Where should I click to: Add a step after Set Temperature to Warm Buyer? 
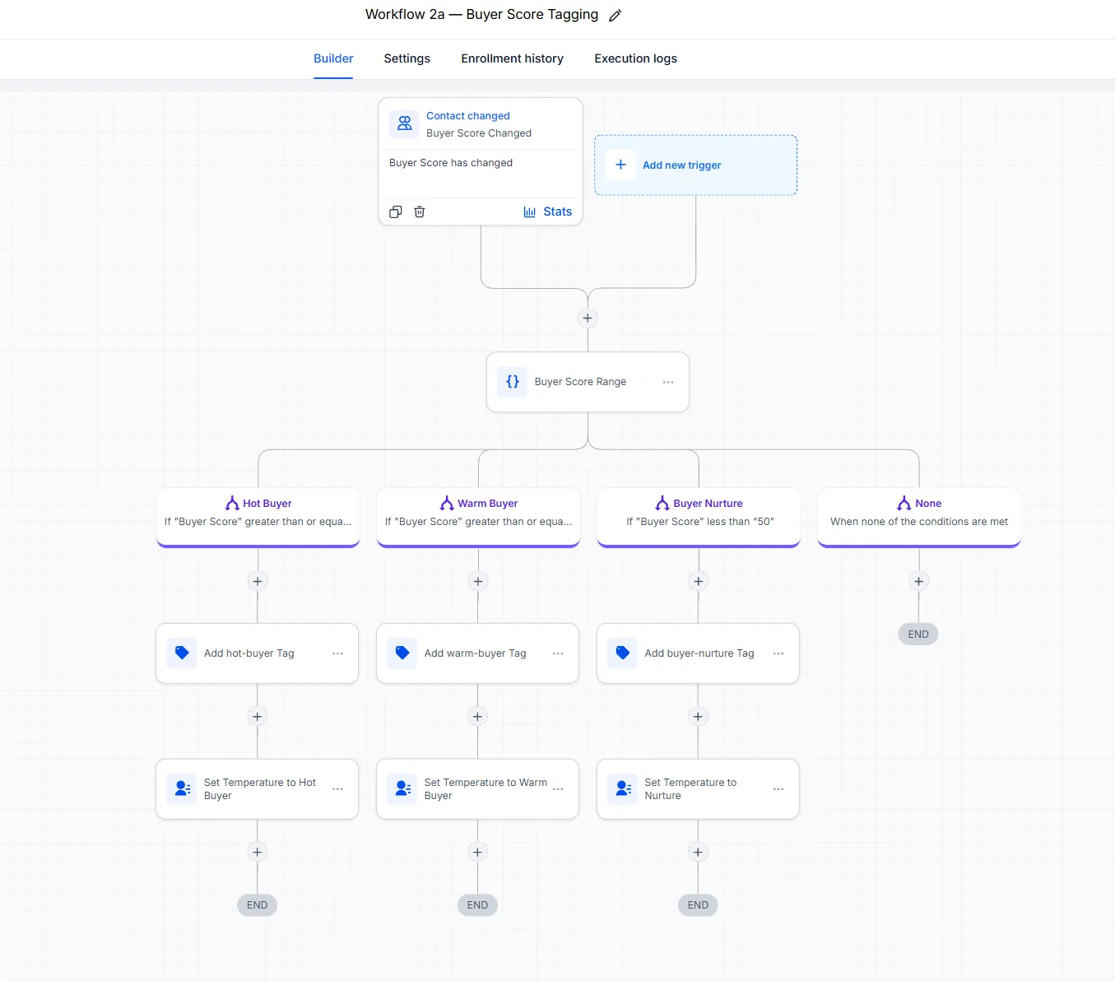point(477,852)
